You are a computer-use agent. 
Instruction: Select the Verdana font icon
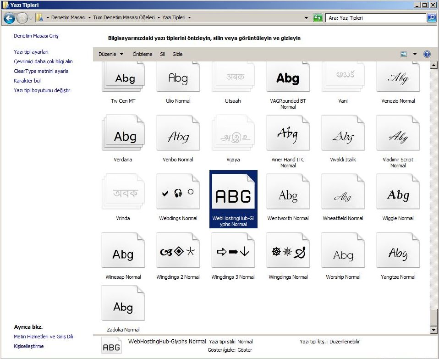point(123,135)
